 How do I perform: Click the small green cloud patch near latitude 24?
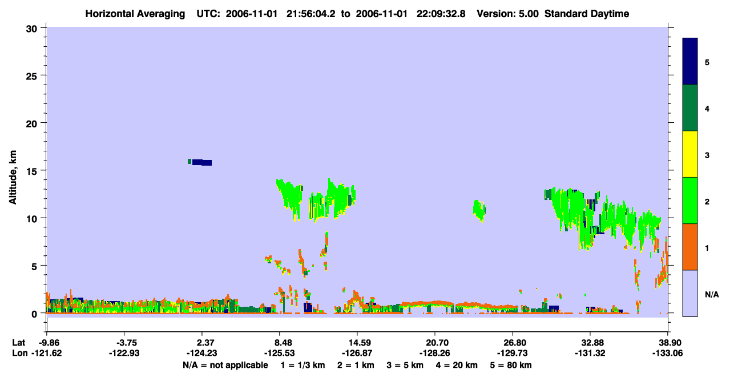[479, 210]
